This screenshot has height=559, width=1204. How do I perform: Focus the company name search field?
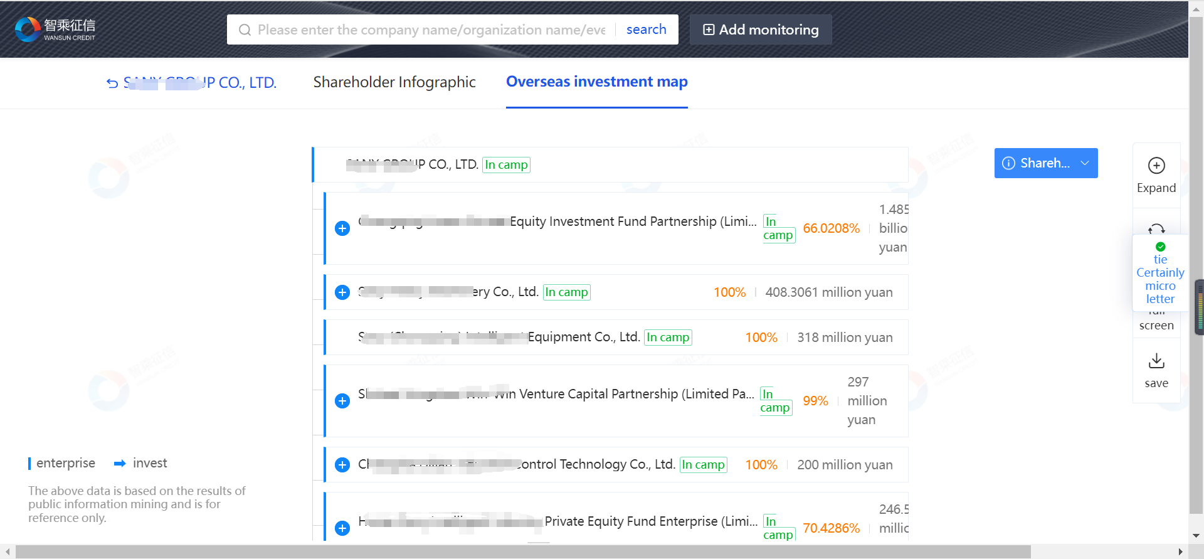pos(431,29)
